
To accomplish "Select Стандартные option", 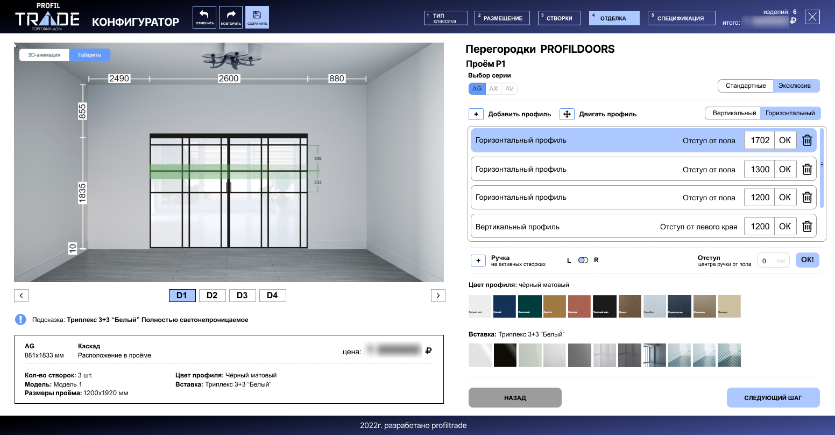I will (x=746, y=86).
